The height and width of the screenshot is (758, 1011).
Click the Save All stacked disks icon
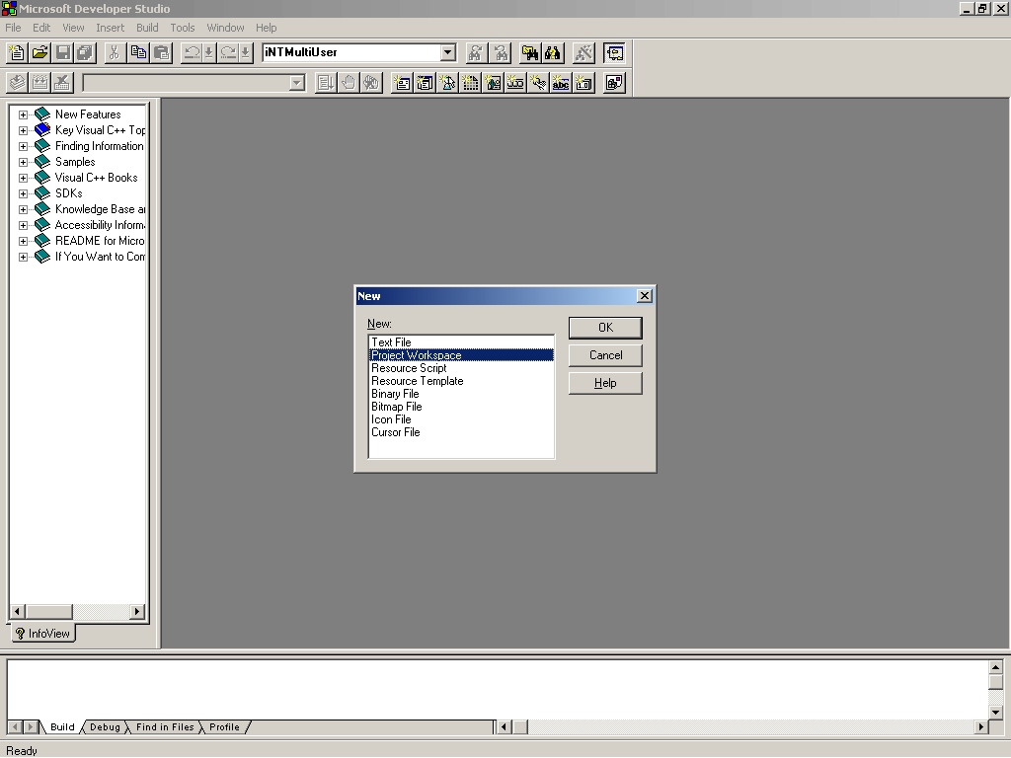coord(85,53)
